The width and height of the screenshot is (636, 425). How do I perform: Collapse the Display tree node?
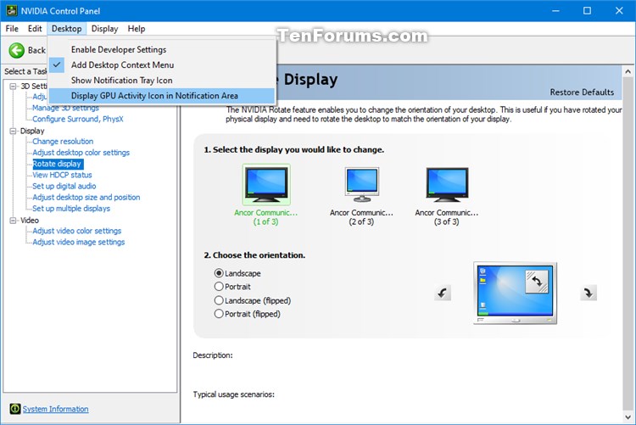[x=13, y=131]
